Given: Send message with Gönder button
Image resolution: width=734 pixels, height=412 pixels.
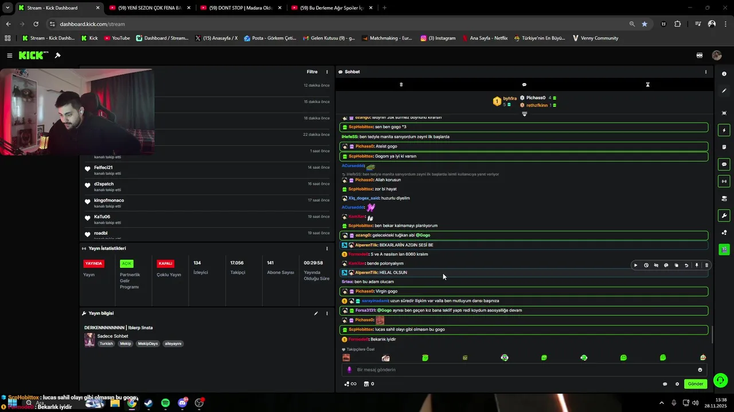Looking at the screenshot, I should pos(696,384).
